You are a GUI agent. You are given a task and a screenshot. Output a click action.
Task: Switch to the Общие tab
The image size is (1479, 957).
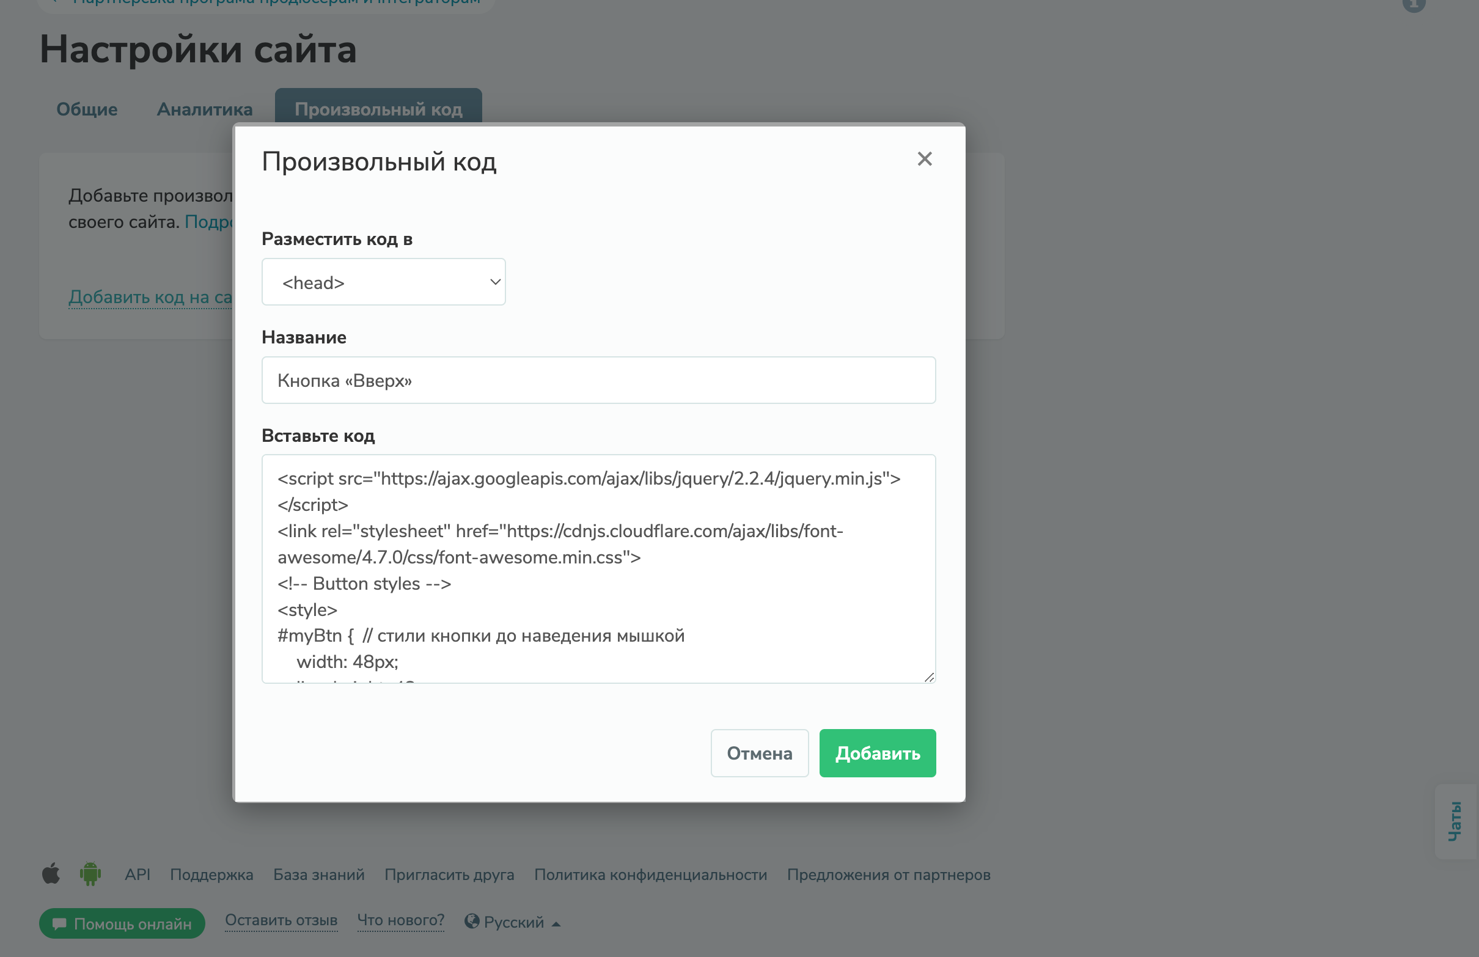coord(87,109)
